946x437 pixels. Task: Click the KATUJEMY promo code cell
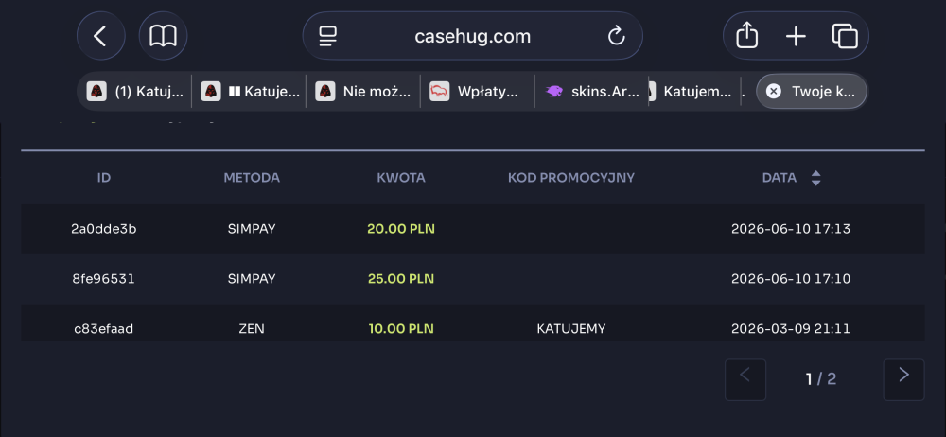(570, 329)
